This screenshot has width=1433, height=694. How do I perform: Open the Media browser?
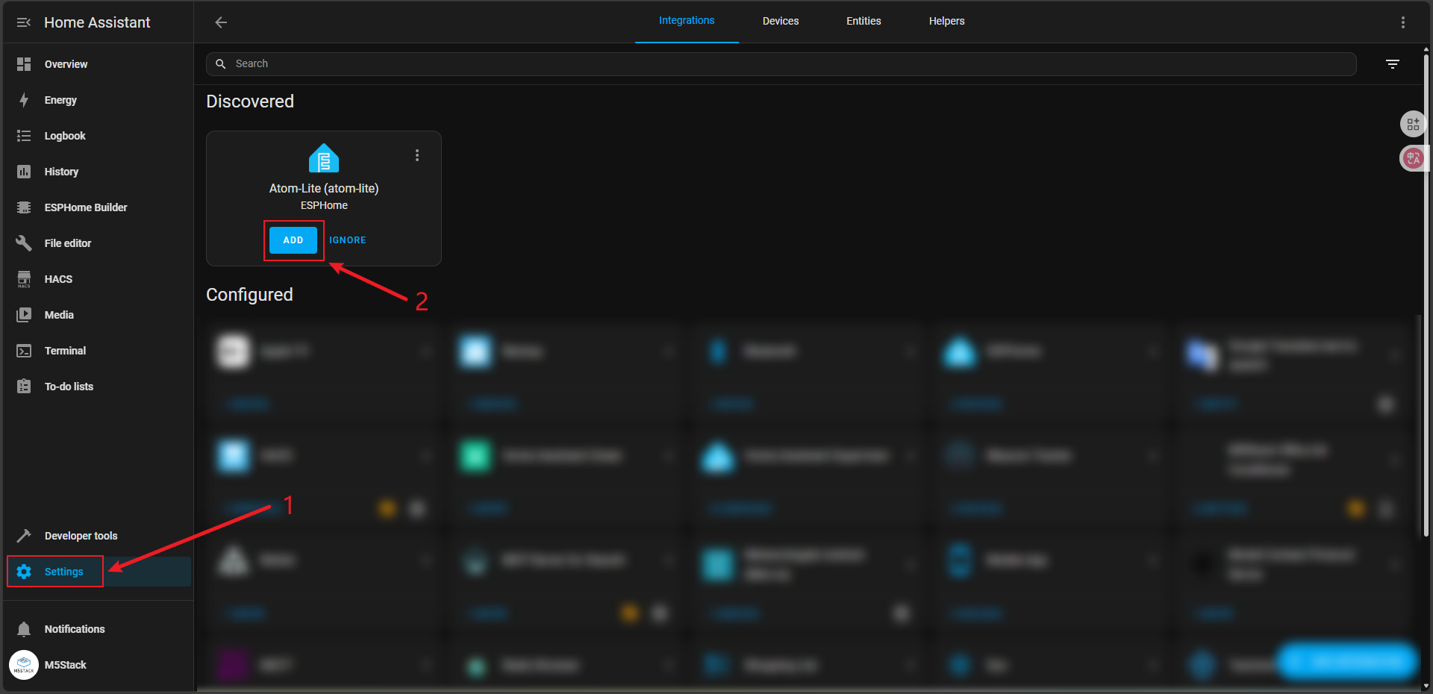[97, 315]
